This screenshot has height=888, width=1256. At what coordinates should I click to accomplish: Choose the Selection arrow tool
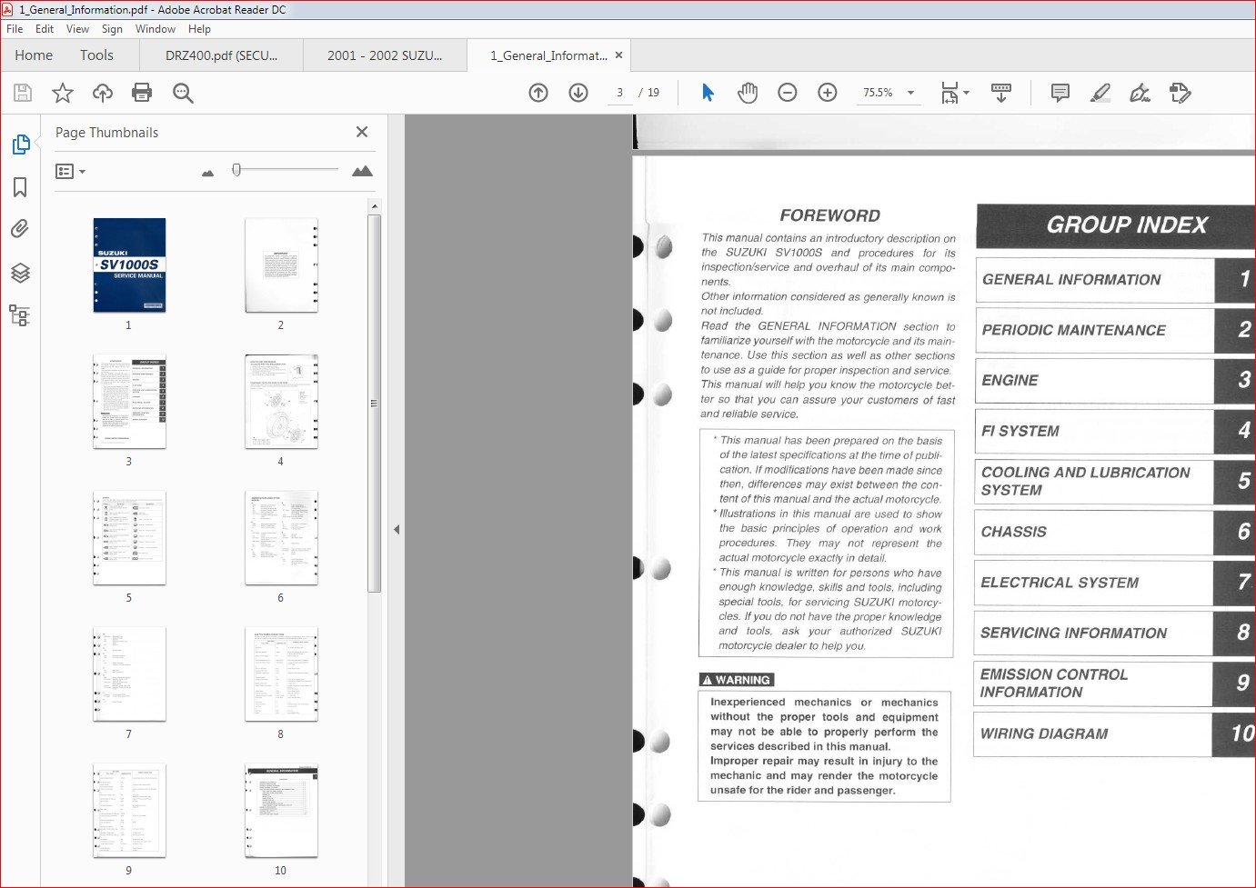[x=708, y=93]
